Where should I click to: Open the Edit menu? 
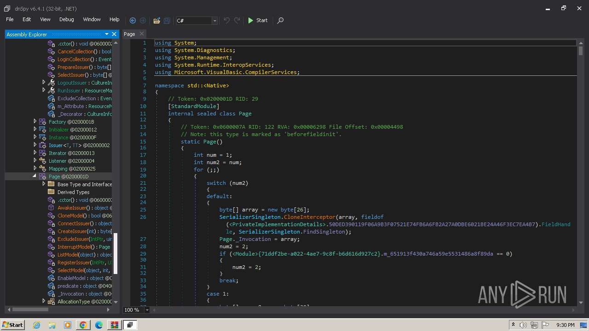27,19
